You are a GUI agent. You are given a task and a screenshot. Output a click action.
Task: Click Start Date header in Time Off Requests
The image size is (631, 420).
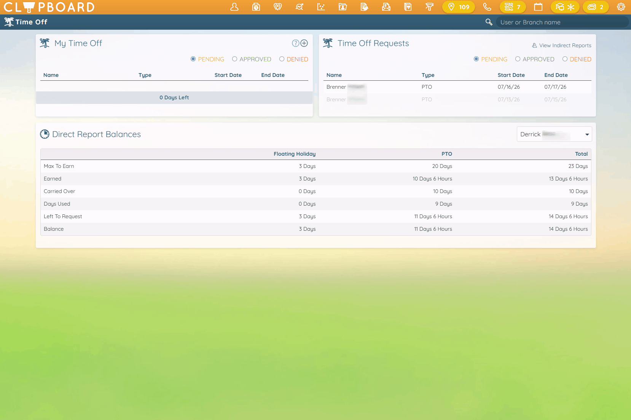[511, 75]
